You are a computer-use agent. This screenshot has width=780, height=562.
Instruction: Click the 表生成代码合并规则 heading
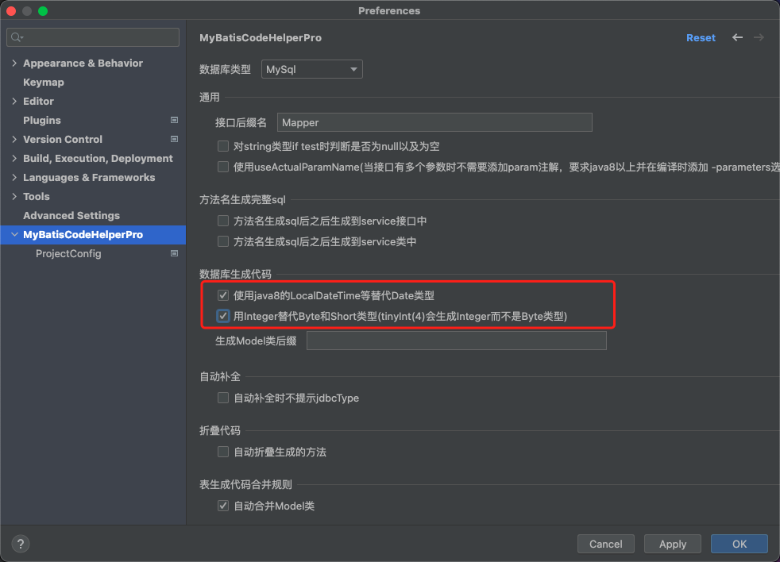tap(245, 484)
